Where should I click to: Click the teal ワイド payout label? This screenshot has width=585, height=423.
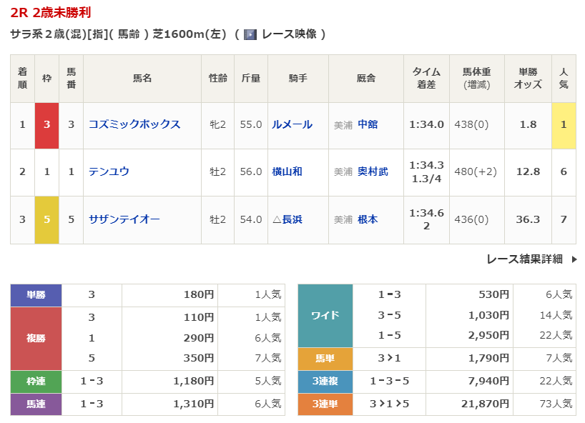(x=325, y=315)
